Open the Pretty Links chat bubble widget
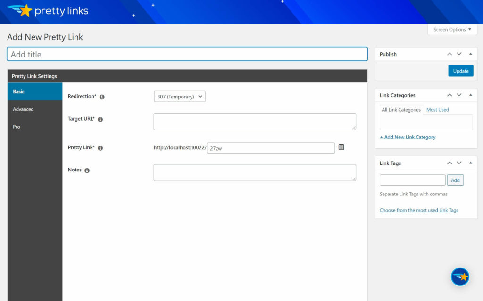 point(460,277)
